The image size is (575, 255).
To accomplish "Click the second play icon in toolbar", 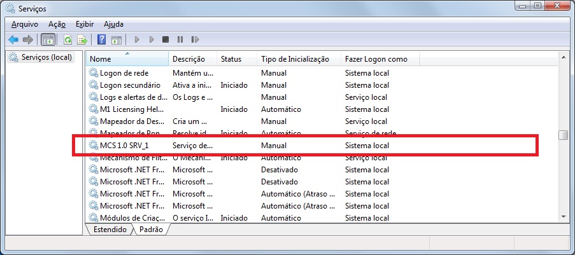I will (x=152, y=39).
